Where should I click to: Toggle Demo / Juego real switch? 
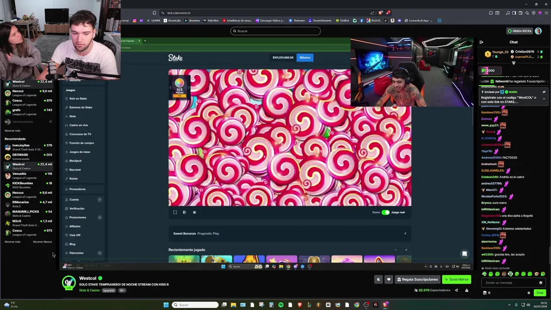click(x=385, y=212)
